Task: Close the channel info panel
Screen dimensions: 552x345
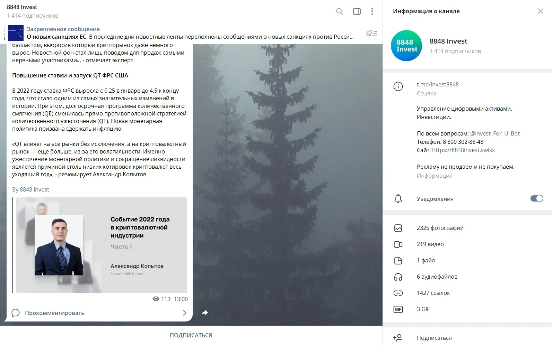Action: 541,11
